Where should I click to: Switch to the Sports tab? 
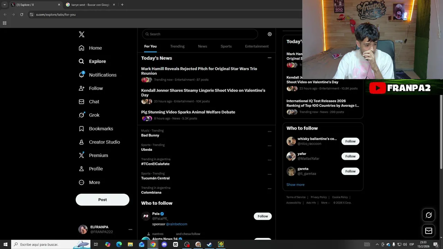[226, 46]
